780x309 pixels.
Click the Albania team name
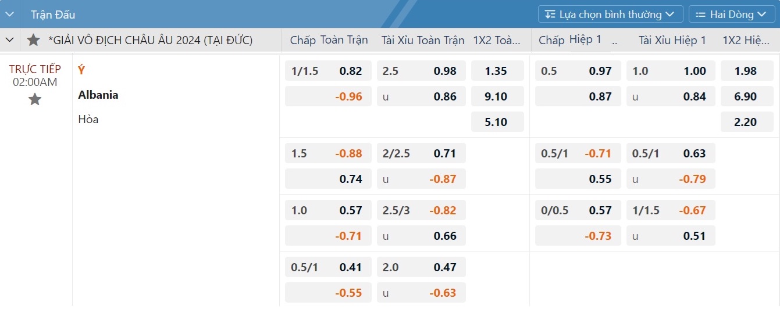pyautogui.click(x=98, y=95)
